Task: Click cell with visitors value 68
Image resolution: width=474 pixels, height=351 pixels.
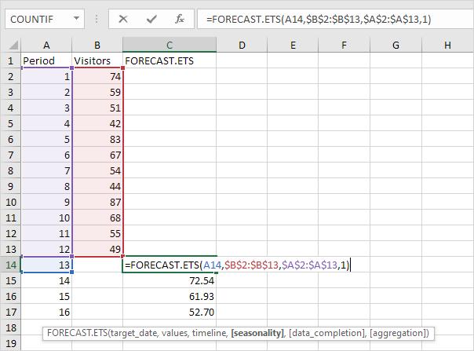Action: [97, 218]
